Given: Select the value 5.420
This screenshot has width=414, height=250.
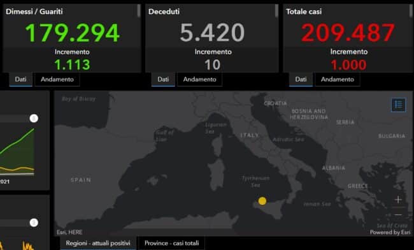Looking at the screenshot, I should pos(212,33).
